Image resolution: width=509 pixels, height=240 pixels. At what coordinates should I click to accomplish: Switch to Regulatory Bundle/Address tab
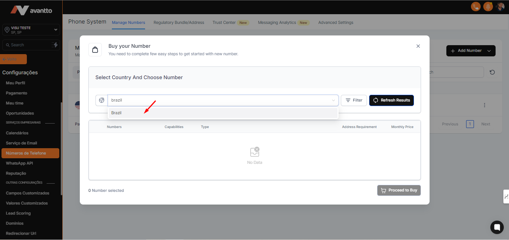[179, 23]
